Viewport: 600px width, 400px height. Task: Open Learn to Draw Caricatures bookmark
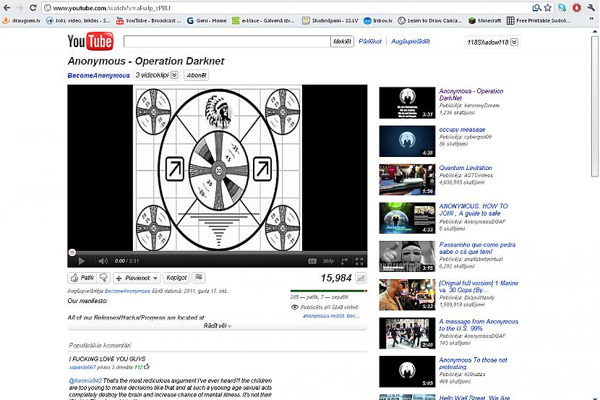click(x=429, y=21)
